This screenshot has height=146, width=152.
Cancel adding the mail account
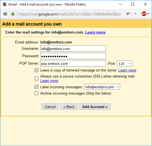pyautogui.click(x=50, y=107)
